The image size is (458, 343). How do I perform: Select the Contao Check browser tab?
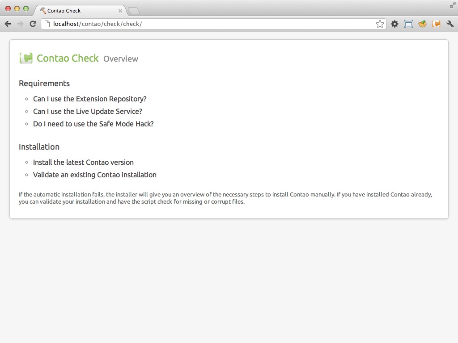[81, 11]
